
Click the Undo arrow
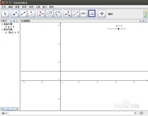tap(145, 12)
